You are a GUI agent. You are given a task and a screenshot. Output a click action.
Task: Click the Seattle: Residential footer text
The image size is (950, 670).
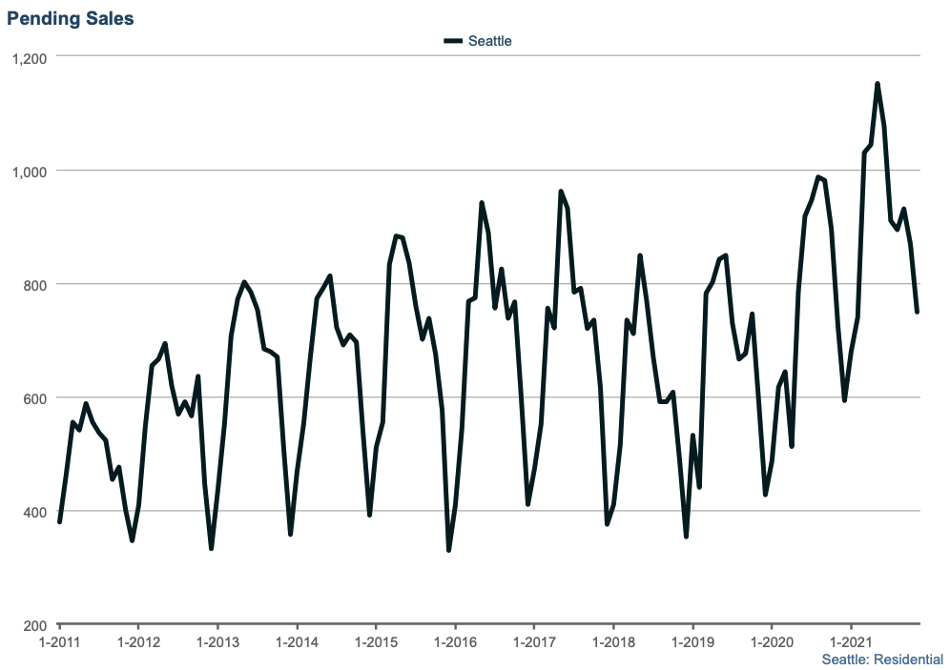click(881, 659)
